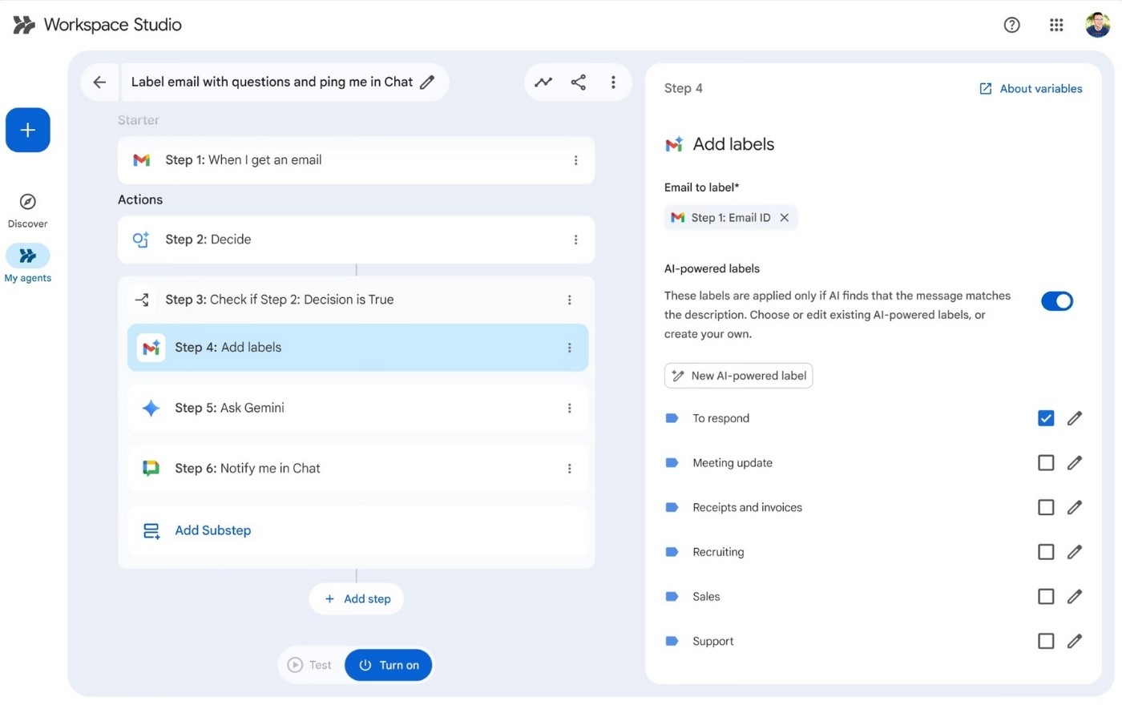1122x721 pixels.
Task: Open the agent more options menu
Action: click(x=613, y=82)
